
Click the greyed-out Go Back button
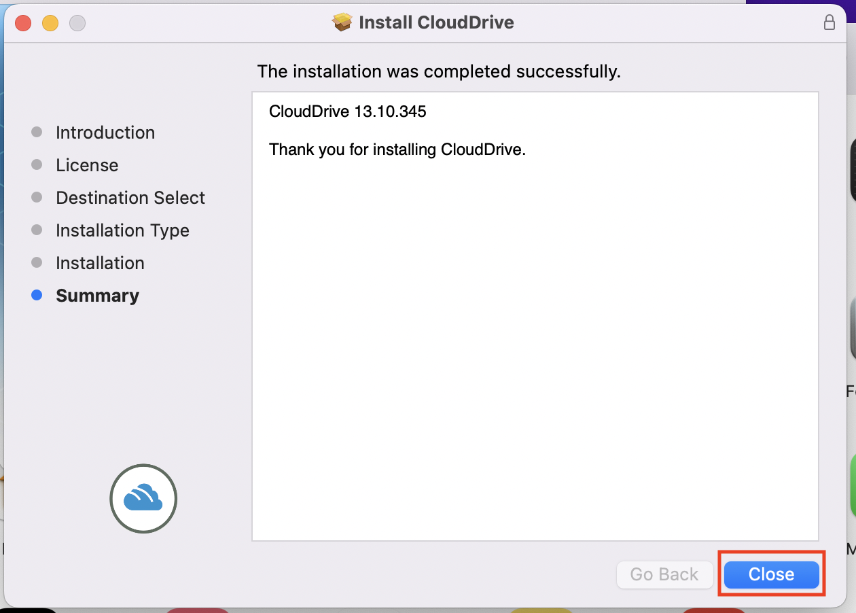click(664, 574)
